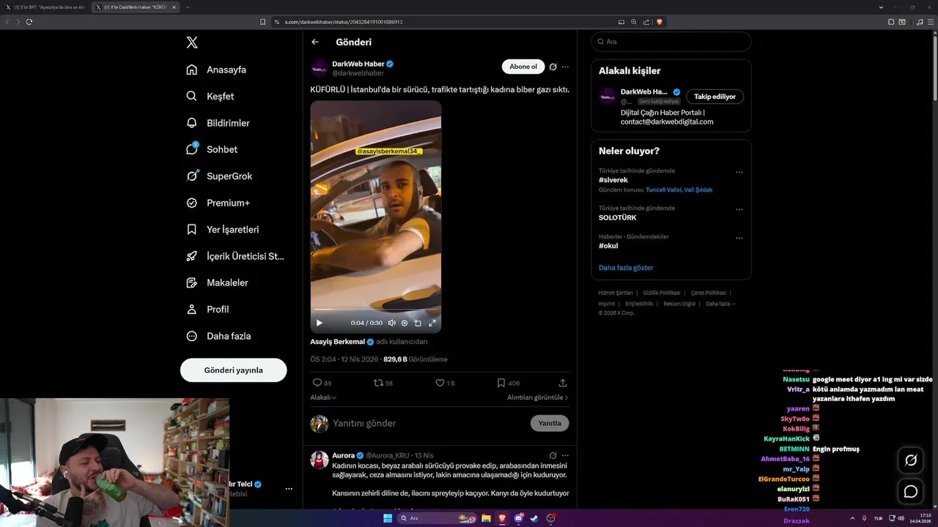
Task: Open more options on DarkWeb Haber post
Action: pos(565,67)
